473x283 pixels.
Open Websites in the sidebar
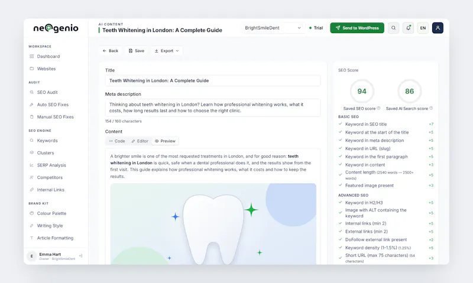[46, 69]
